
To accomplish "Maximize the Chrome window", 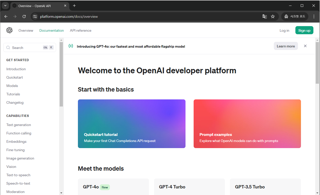I will [302, 6].
